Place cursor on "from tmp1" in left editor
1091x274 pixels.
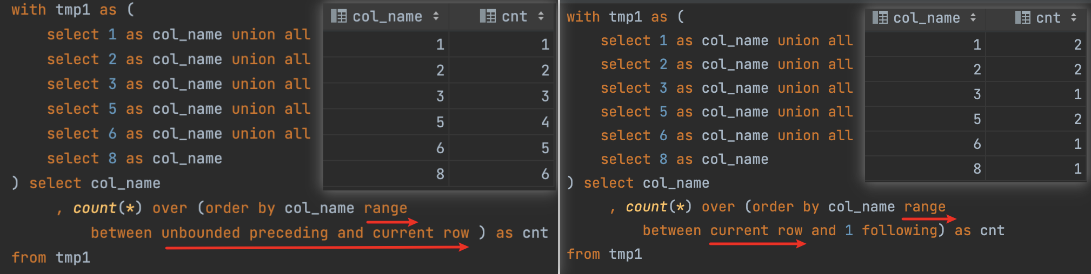(51, 258)
